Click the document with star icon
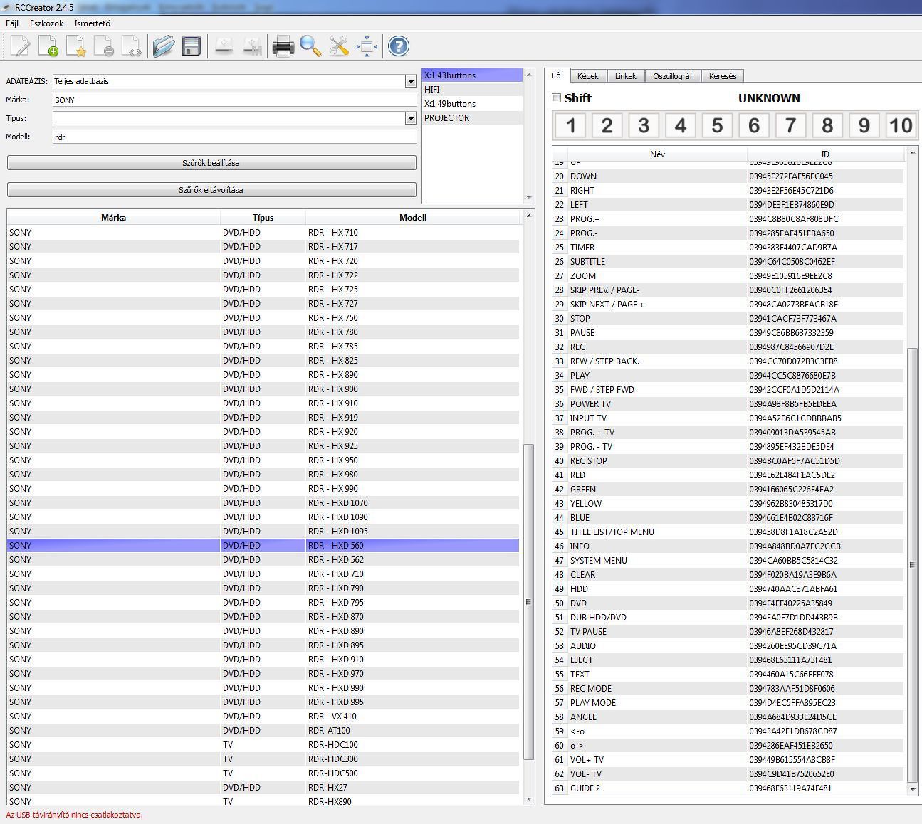 [x=75, y=47]
